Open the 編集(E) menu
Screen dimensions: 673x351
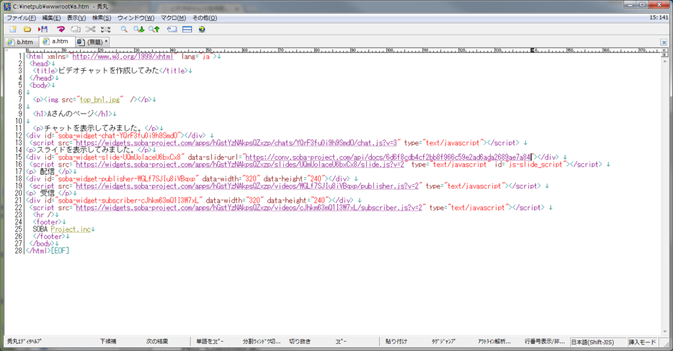tap(51, 18)
